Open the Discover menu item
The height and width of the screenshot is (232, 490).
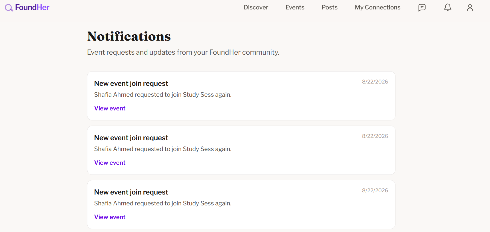pyautogui.click(x=256, y=7)
